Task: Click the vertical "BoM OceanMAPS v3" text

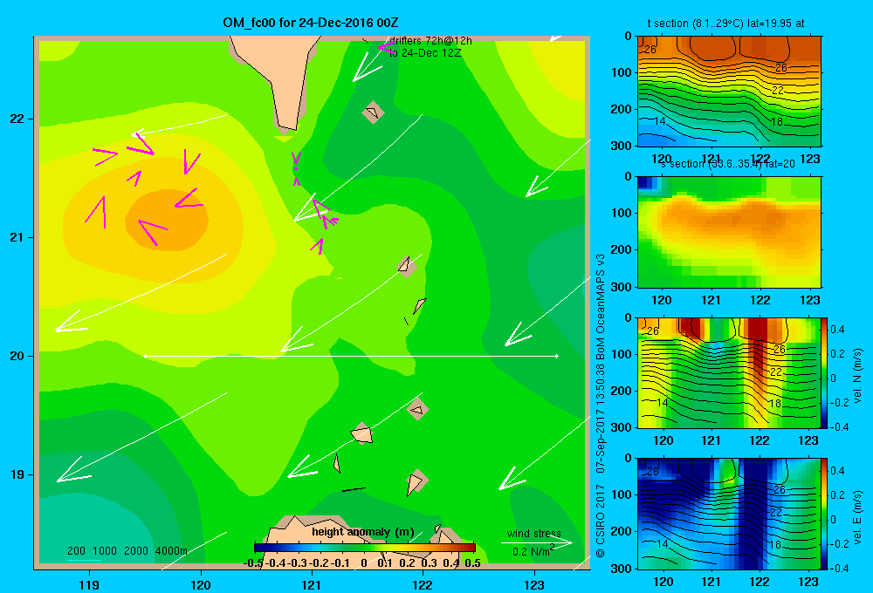Action: click(x=600, y=307)
